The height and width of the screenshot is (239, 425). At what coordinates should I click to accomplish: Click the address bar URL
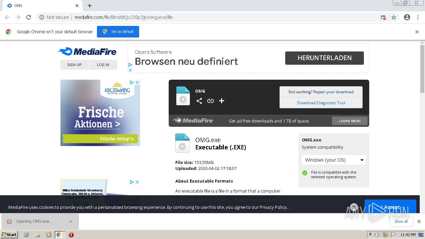pyautogui.click(x=124, y=17)
